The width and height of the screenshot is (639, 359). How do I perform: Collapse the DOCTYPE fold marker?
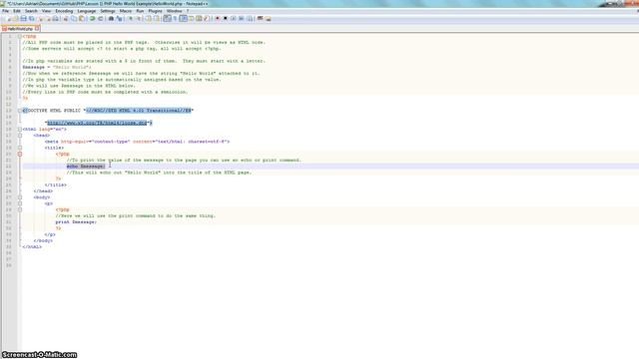20,111
